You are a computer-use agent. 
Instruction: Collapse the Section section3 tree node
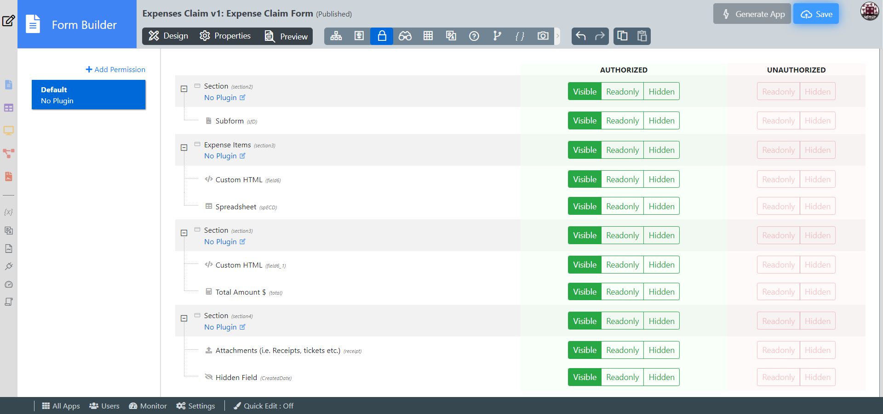pos(184,233)
